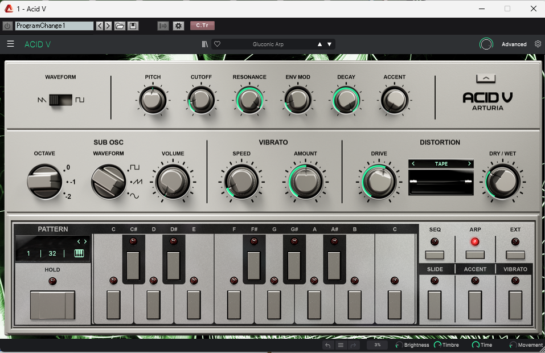
Task: Select previous distortion type left of TAPE
Action: point(413,163)
